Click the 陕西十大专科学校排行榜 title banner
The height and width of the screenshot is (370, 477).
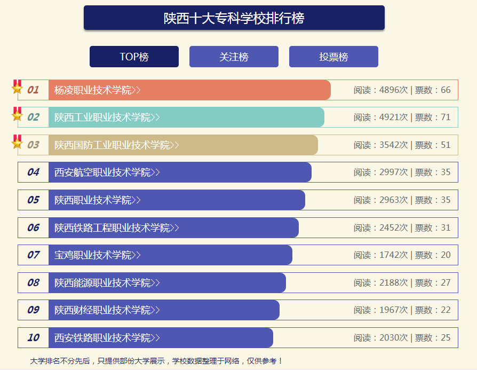coord(234,18)
